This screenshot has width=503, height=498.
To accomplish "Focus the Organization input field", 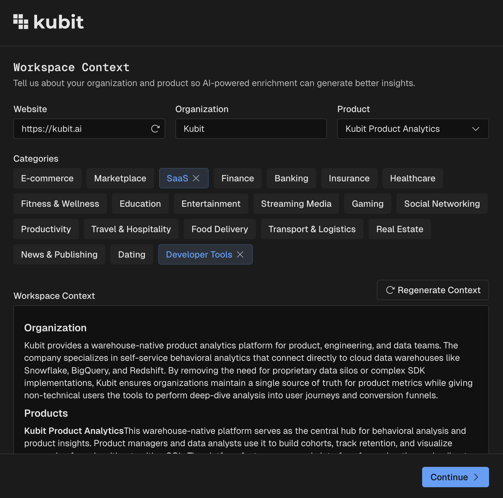I will (251, 129).
